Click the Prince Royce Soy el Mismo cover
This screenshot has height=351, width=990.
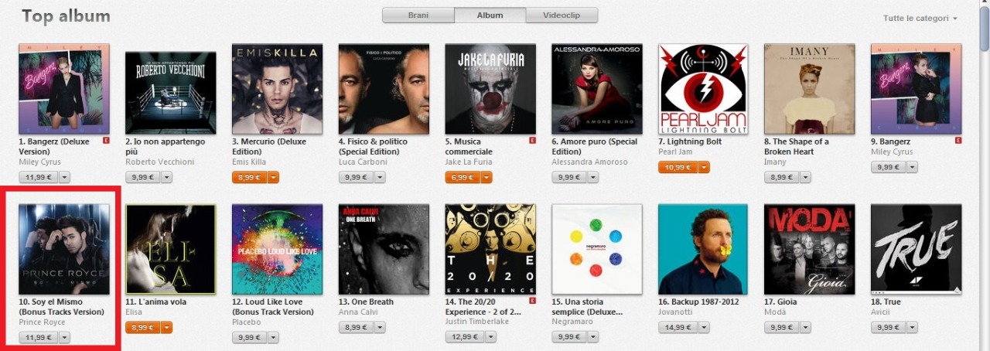[x=64, y=249]
